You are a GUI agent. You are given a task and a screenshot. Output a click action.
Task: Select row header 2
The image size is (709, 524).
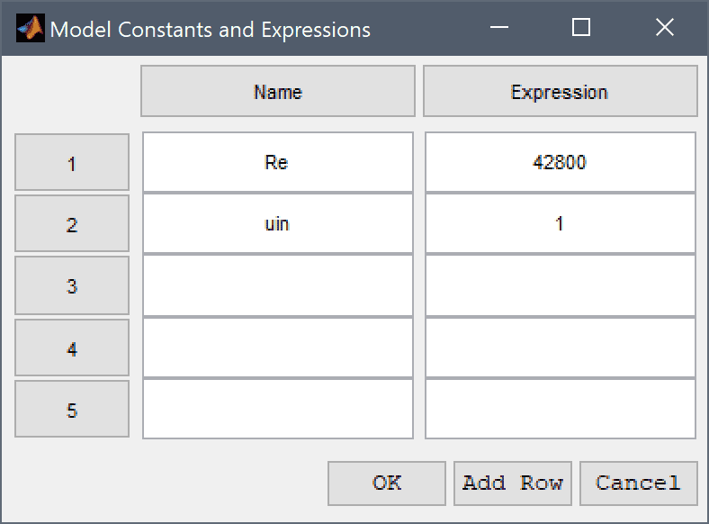pos(72,223)
